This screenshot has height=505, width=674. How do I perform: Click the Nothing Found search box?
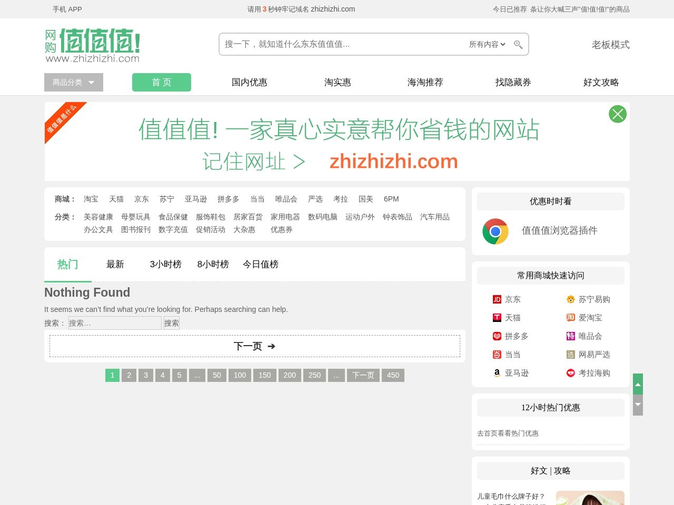115,323
